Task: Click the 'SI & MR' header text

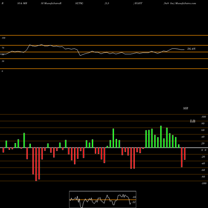Action: tap(22, 3)
